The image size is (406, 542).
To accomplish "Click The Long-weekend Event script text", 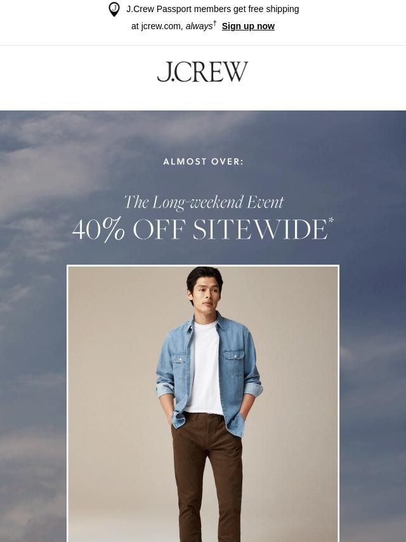I will [x=204, y=202].
